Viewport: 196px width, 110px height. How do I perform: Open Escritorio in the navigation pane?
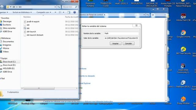[7, 25]
